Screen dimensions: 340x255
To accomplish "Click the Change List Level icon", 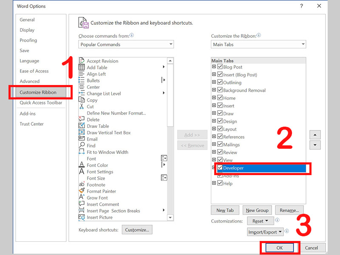I will point(82,93).
